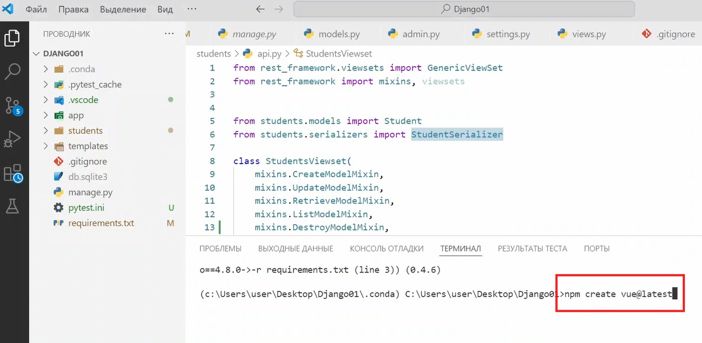Open Explorer's more actions ellipsis
This screenshot has width=702, height=343.
(169, 34)
